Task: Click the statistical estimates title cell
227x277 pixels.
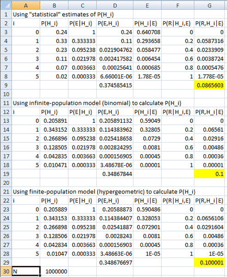Action: [63, 14]
